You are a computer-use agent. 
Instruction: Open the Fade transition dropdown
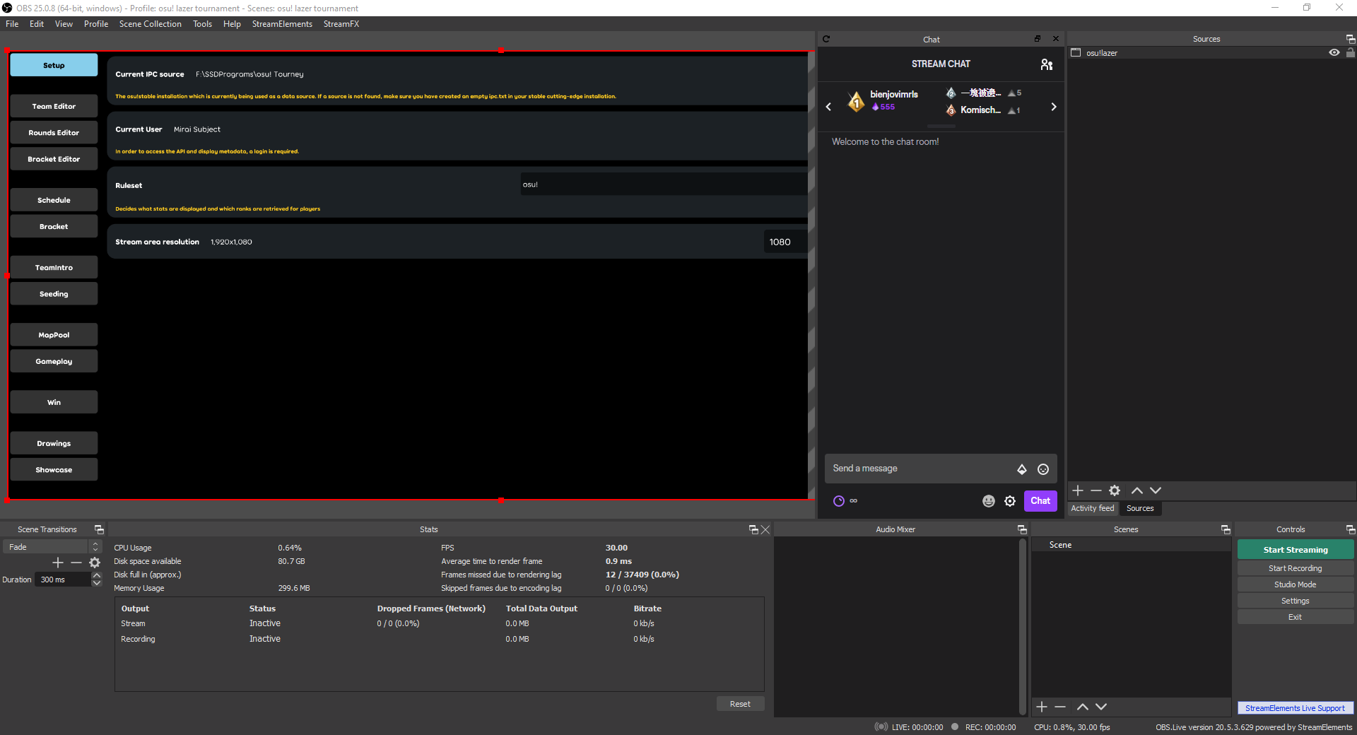(52, 547)
